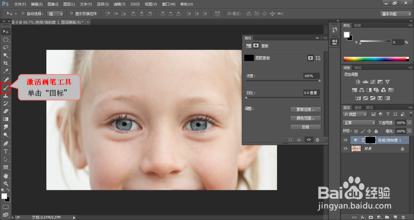
Task: Open the 文件(F) menu
Action: pyautogui.click(x=20, y=4)
